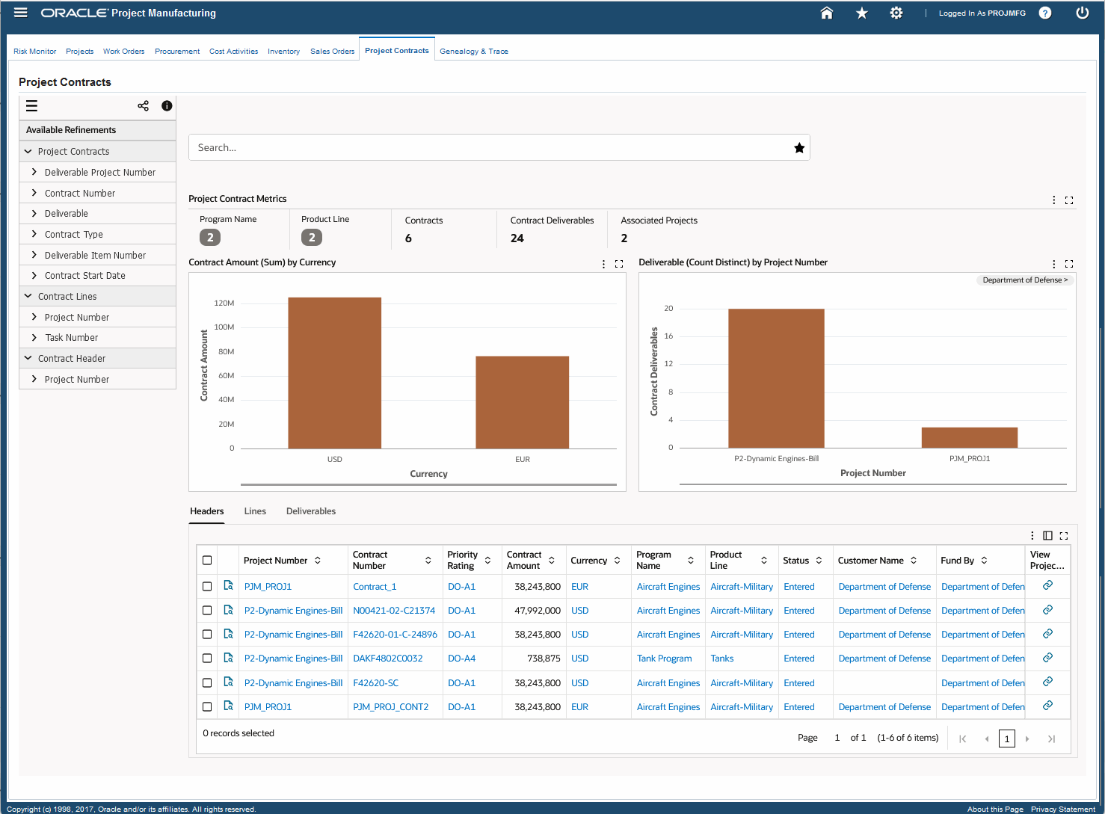Click the EUR bar in currency chart
This screenshot has height=814, width=1105.
(523, 402)
